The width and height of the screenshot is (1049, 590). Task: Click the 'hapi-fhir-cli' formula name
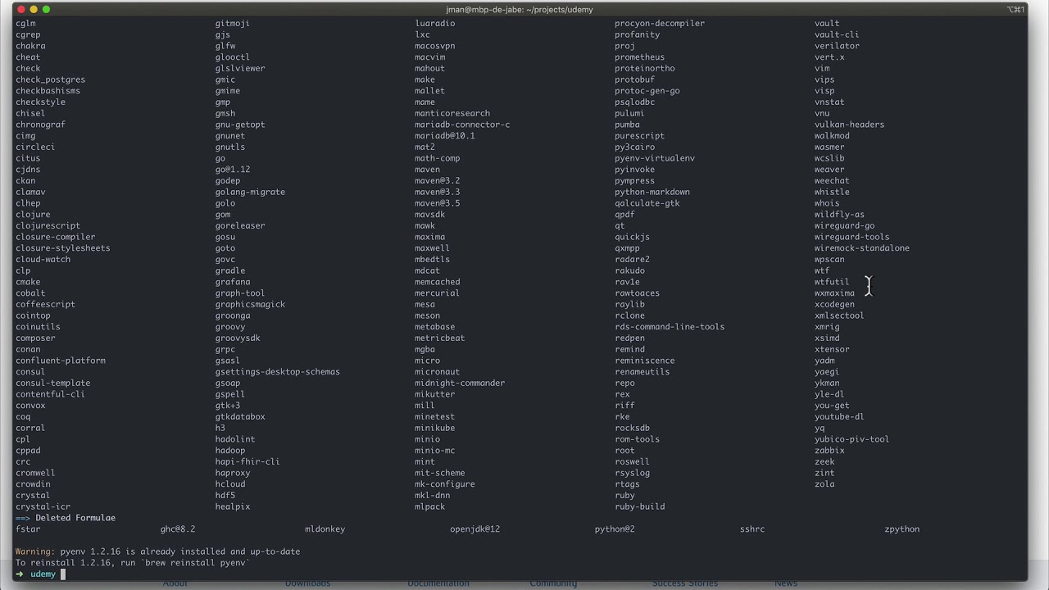pos(247,461)
